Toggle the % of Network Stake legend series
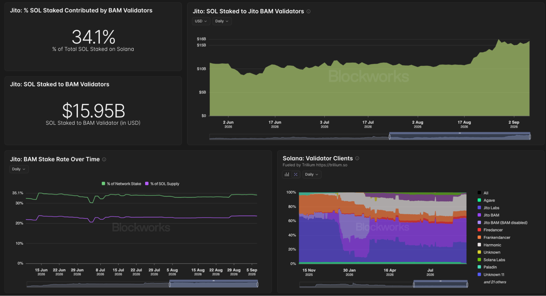This screenshot has width=546, height=296. coord(122,184)
